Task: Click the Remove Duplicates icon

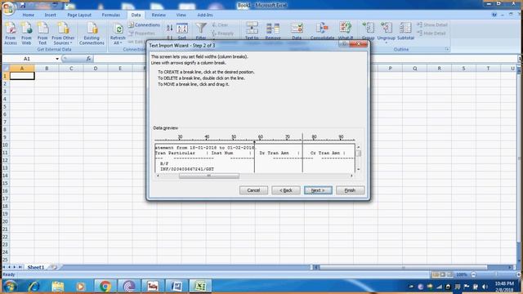Action: [x=273, y=32]
